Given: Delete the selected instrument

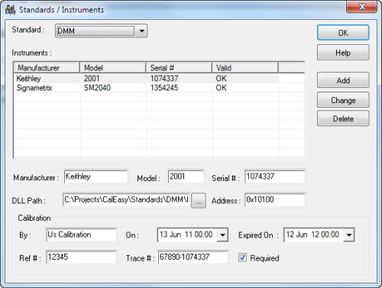Looking at the screenshot, I should point(343,118).
